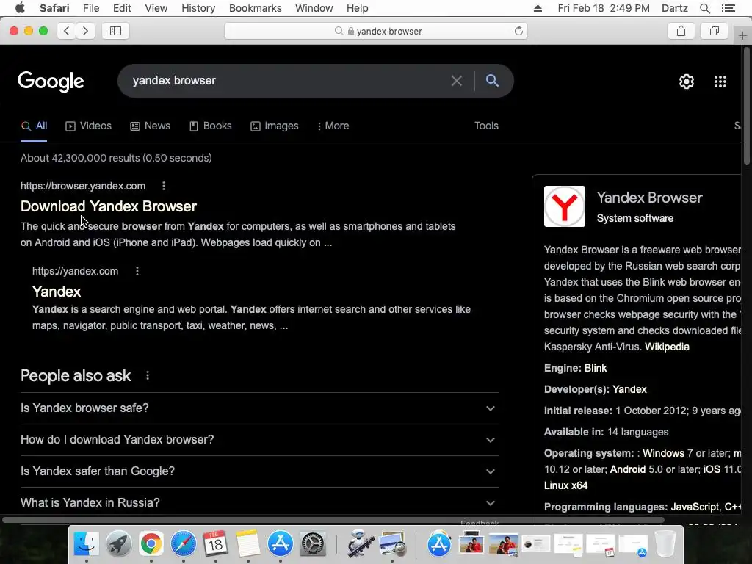Open Google settings gear icon
Screen dimensions: 752x564
click(687, 82)
